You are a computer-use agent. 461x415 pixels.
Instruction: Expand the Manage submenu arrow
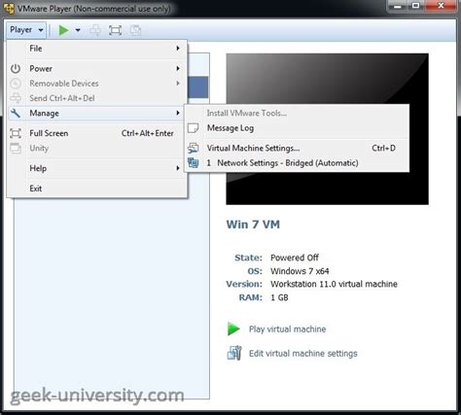tap(178, 113)
